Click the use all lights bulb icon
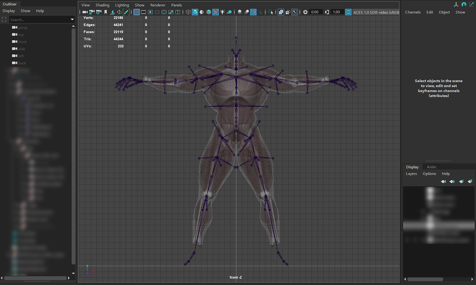Viewport: 476px width, 285px height. click(222, 12)
